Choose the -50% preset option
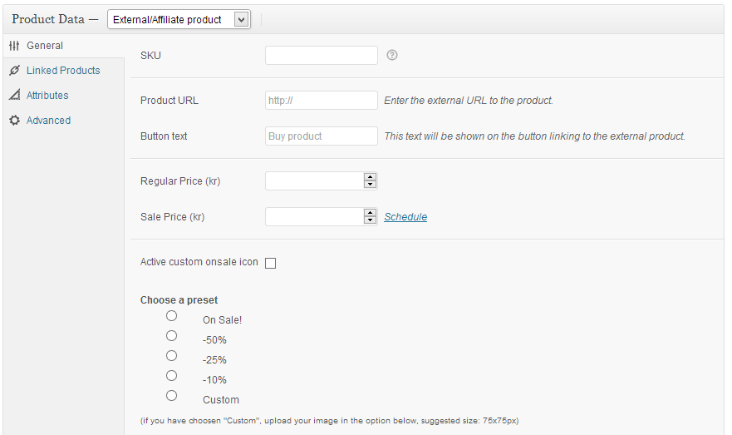The width and height of the screenshot is (732, 435). (172, 336)
